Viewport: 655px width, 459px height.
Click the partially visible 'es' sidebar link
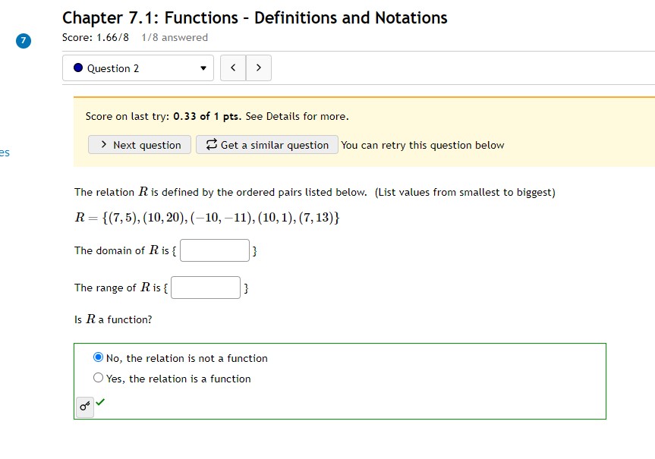point(5,152)
